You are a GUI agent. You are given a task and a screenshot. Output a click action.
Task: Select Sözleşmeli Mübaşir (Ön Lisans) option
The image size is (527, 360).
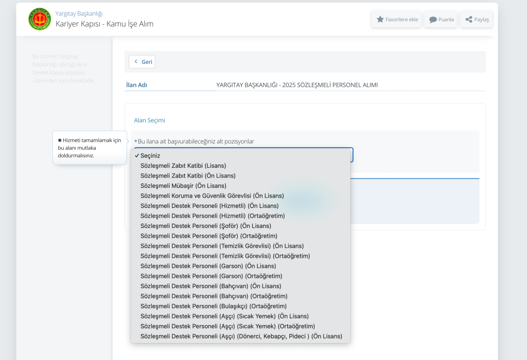click(x=183, y=186)
